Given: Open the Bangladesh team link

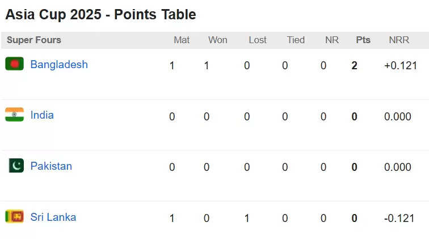Looking at the screenshot, I should point(59,65).
